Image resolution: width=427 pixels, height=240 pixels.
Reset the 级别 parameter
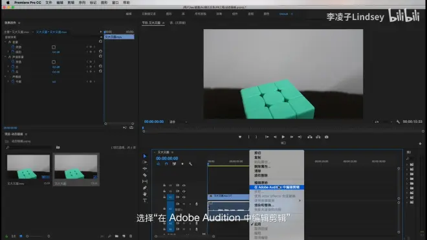click(x=100, y=51)
